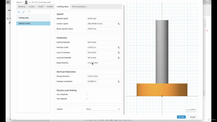Select the Default preset row
Viewport: 217px width, 122px height.
(33, 23)
